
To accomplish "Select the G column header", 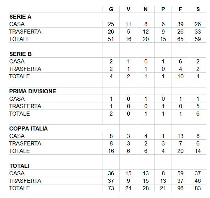I will 111,9.
